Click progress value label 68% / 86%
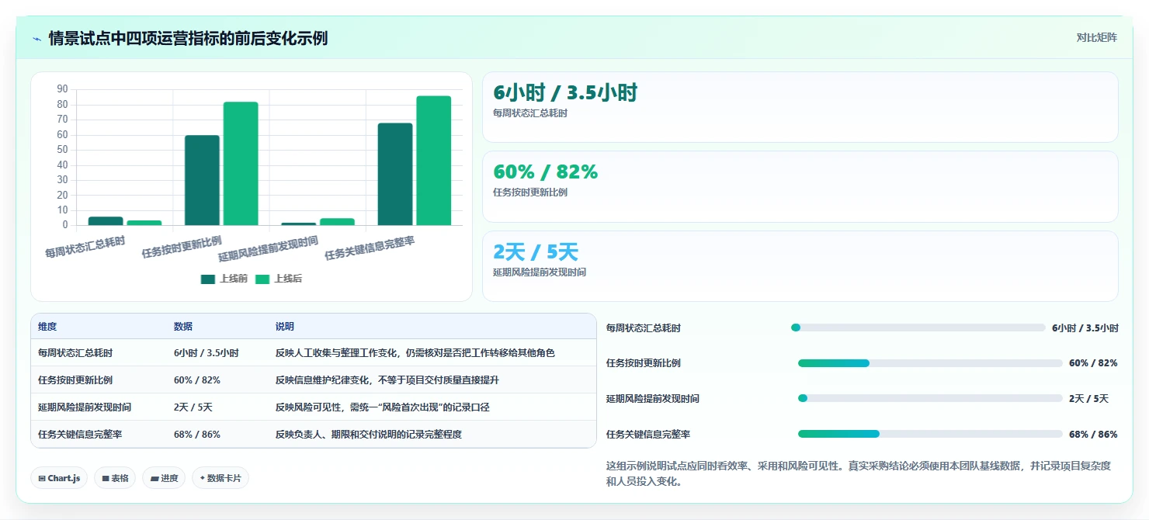The width and height of the screenshot is (1149, 520). coord(1093,435)
